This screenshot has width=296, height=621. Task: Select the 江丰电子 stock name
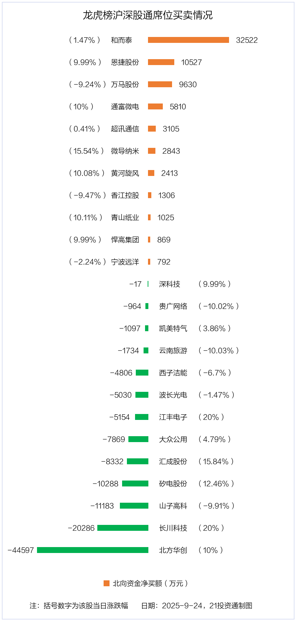[173, 417]
